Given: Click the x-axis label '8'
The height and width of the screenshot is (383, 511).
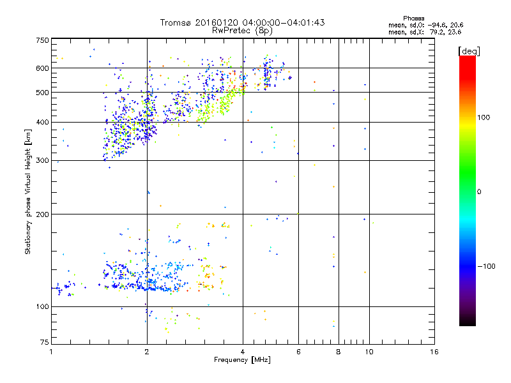Looking at the screenshot, I should [x=339, y=352].
